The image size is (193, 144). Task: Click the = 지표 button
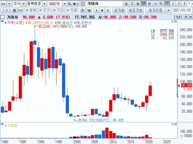pyautogui.click(x=72, y=10)
